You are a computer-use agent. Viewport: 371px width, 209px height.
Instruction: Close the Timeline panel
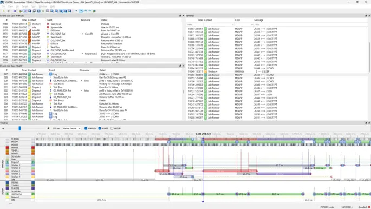369,123
